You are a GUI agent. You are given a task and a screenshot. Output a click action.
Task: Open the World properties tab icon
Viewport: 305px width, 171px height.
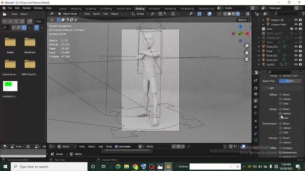coord(256,113)
